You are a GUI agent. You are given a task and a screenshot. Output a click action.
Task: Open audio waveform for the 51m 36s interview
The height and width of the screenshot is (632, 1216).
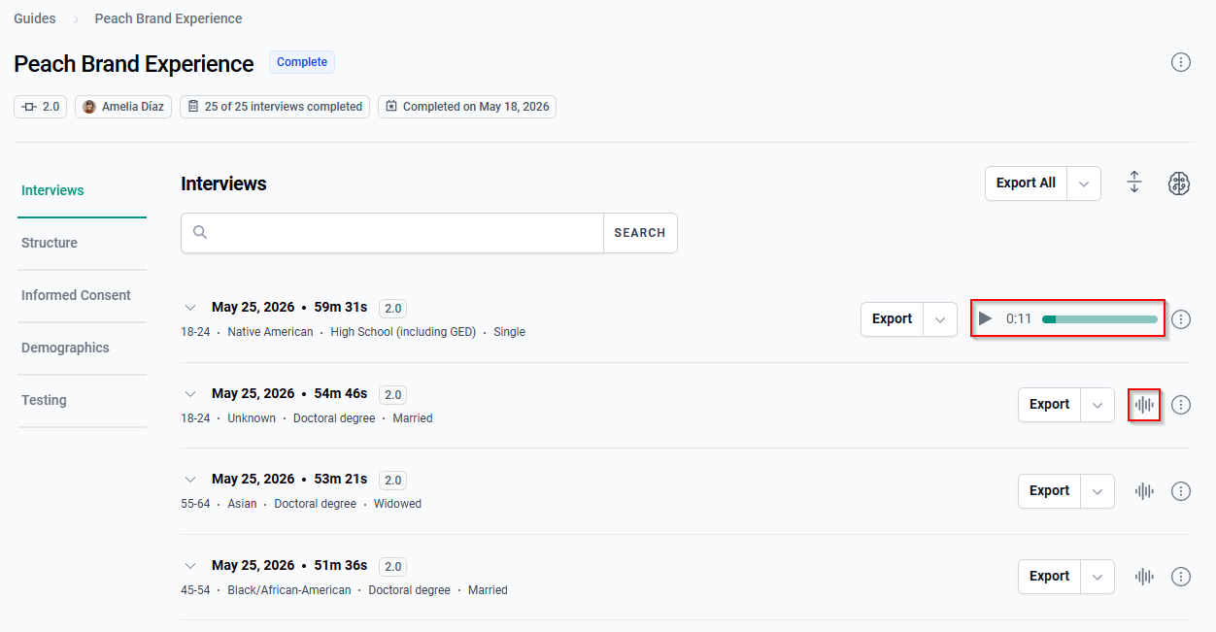[1145, 577]
